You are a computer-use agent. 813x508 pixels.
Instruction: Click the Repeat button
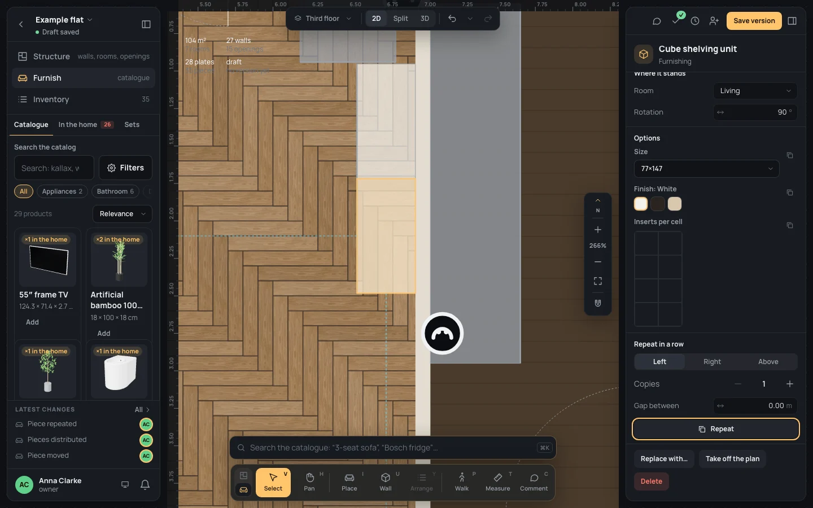click(716, 429)
